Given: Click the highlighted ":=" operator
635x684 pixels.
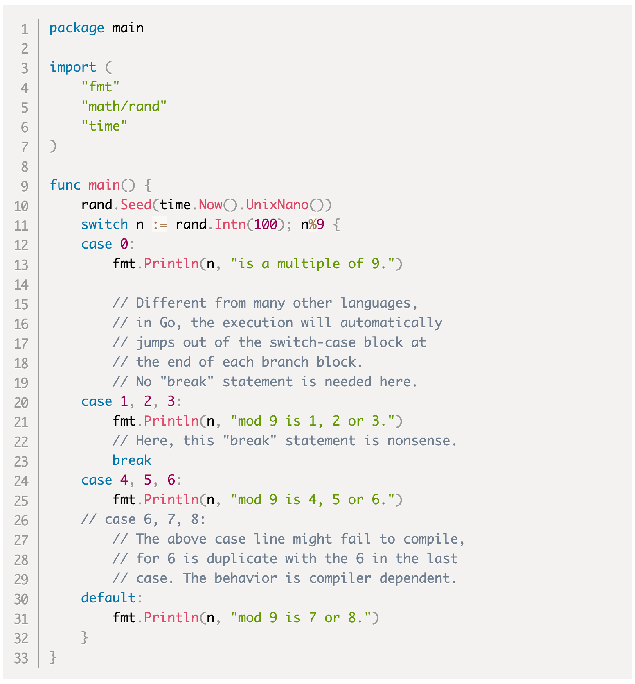Looking at the screenshot, I should point(159,225).
